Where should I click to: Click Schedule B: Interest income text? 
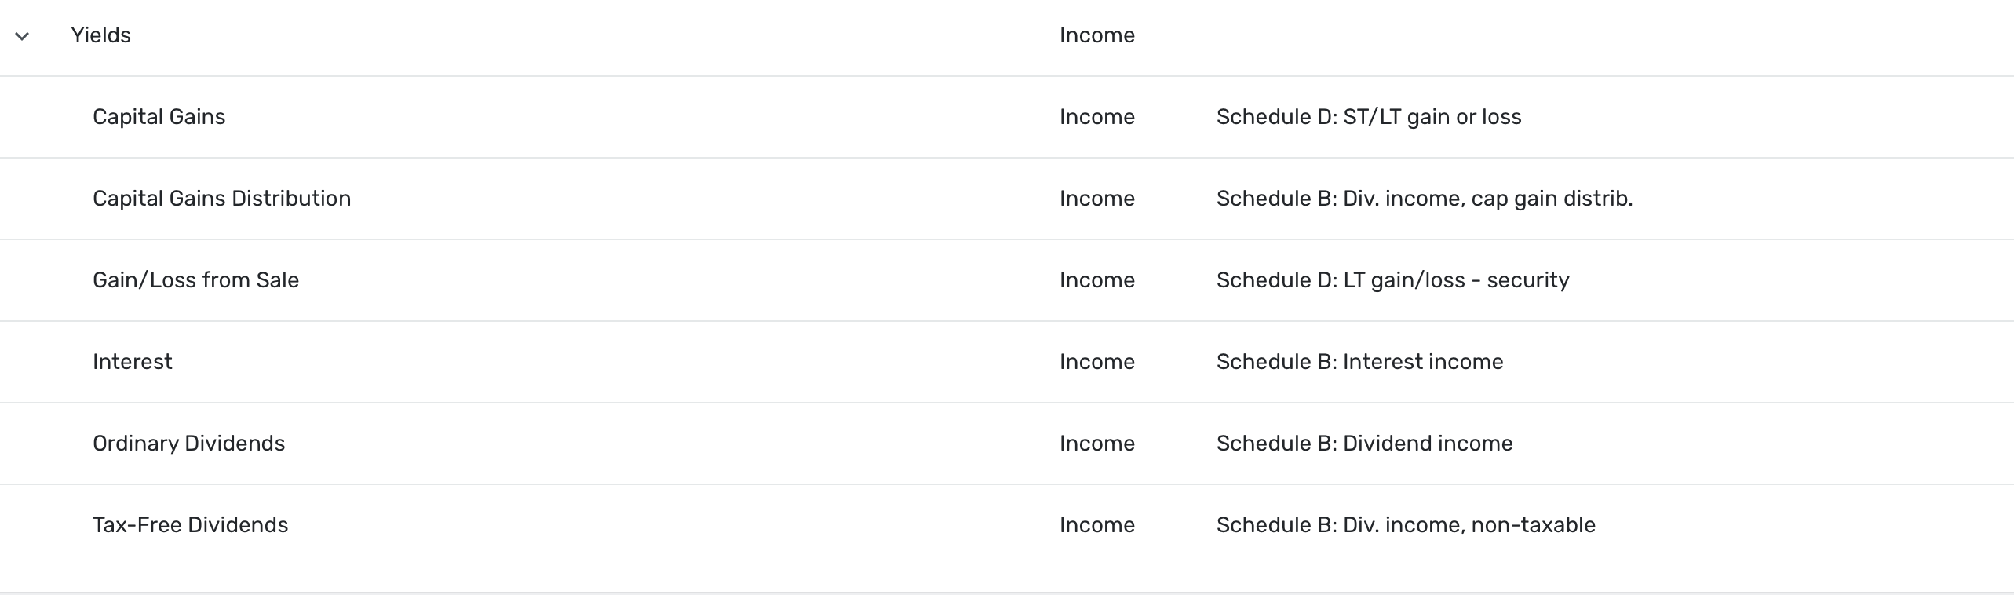(1359, 361)
